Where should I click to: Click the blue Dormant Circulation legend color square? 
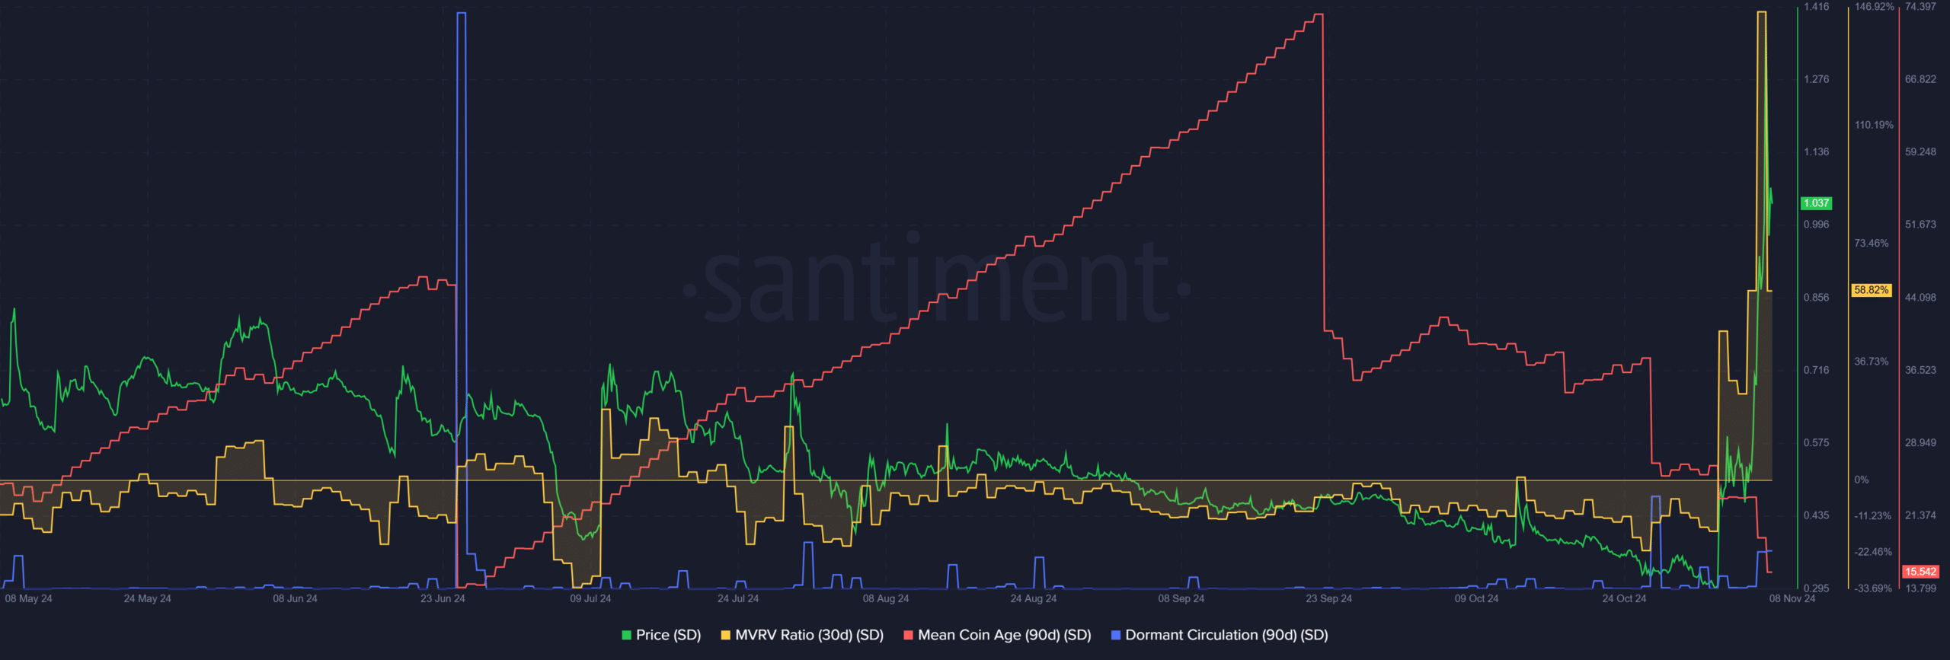tap(1116, 635)
